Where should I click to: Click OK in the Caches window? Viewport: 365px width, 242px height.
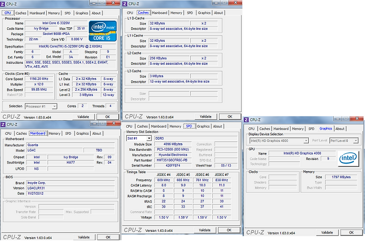(x=230, y=116)
